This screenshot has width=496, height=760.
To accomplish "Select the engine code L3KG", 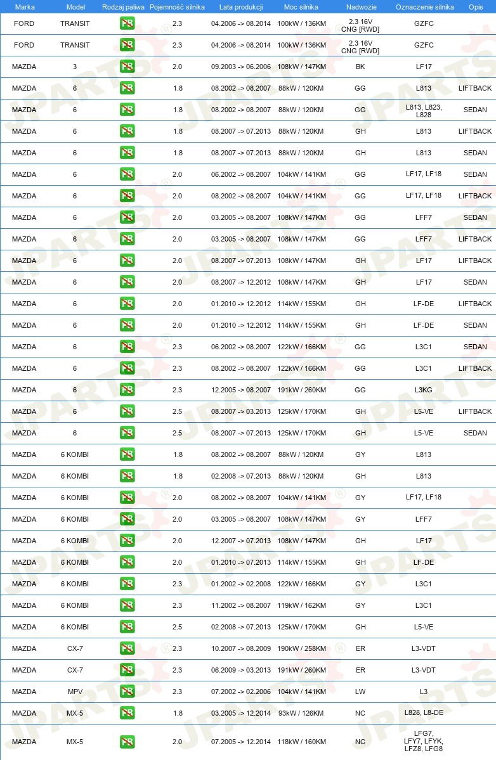I will 423,390.
